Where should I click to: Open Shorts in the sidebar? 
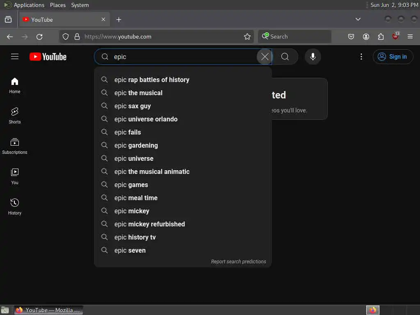pos(15,116)
